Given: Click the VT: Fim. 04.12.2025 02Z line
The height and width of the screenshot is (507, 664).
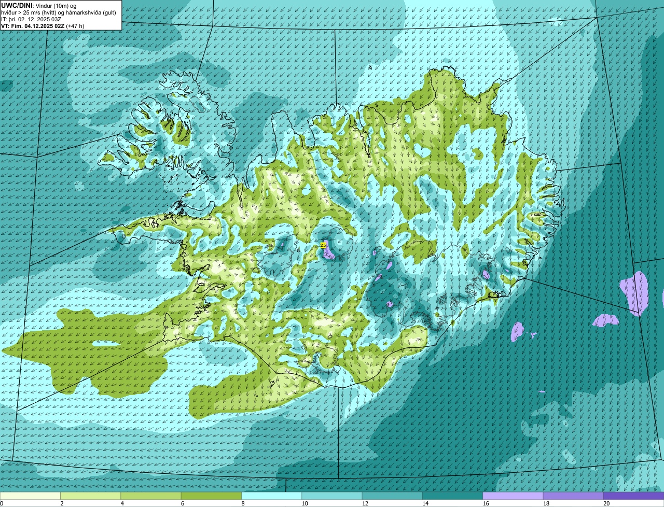Looking at the screenshot, I should 43,26.
